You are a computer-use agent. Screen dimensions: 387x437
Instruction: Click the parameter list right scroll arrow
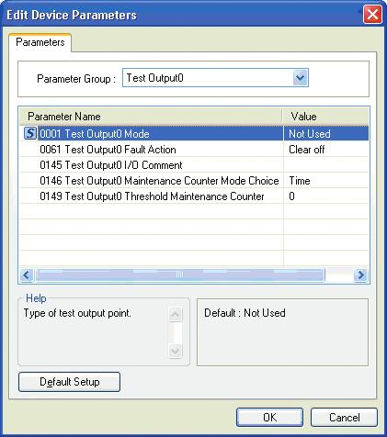360,275
